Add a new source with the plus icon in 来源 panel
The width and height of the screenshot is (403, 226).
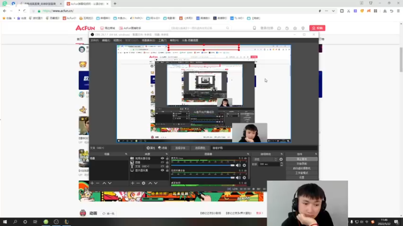132,183
